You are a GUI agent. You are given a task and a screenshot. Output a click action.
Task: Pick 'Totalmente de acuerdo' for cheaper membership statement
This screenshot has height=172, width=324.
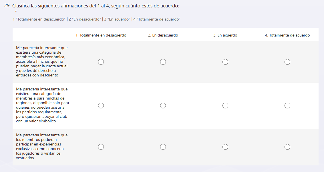(287, 62)
